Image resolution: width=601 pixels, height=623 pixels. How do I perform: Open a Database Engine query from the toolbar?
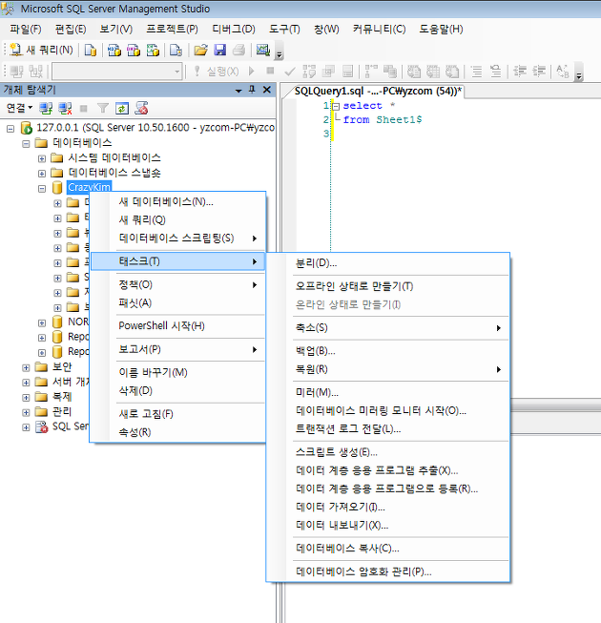91,50
